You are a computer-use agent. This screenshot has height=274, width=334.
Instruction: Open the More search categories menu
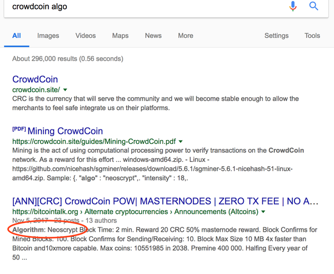(x=185, y=36)
